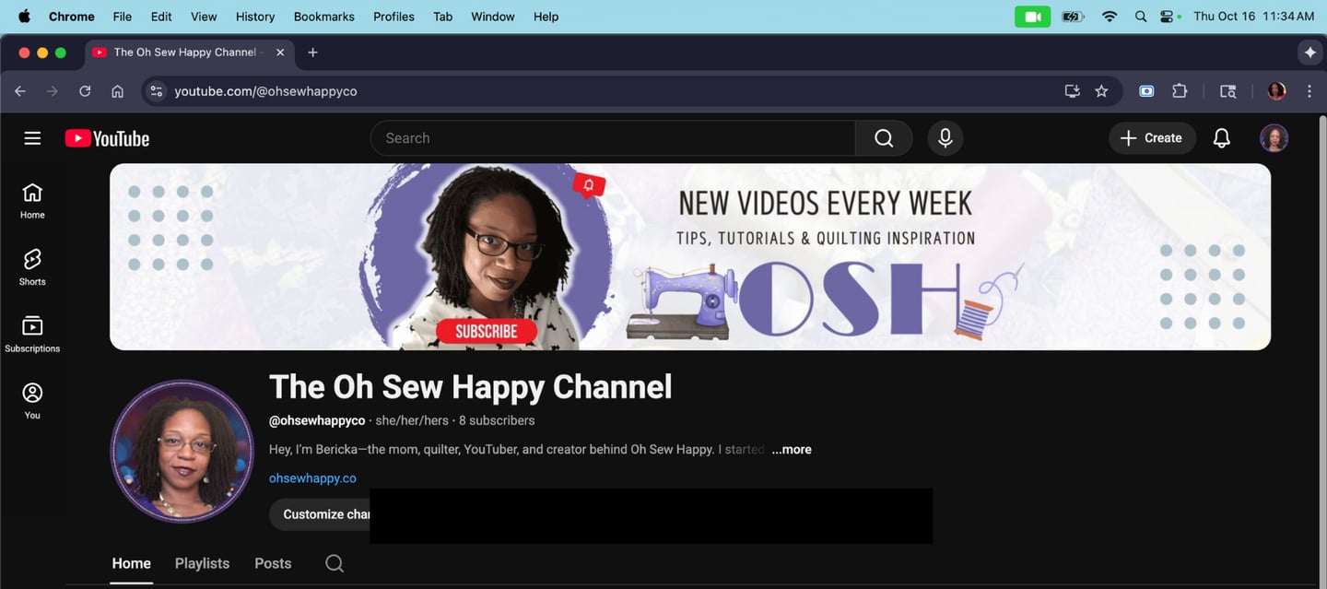Click the channel profile picture
The height and width of the screenshot is (589, 1327).
[x=182, y=452]
